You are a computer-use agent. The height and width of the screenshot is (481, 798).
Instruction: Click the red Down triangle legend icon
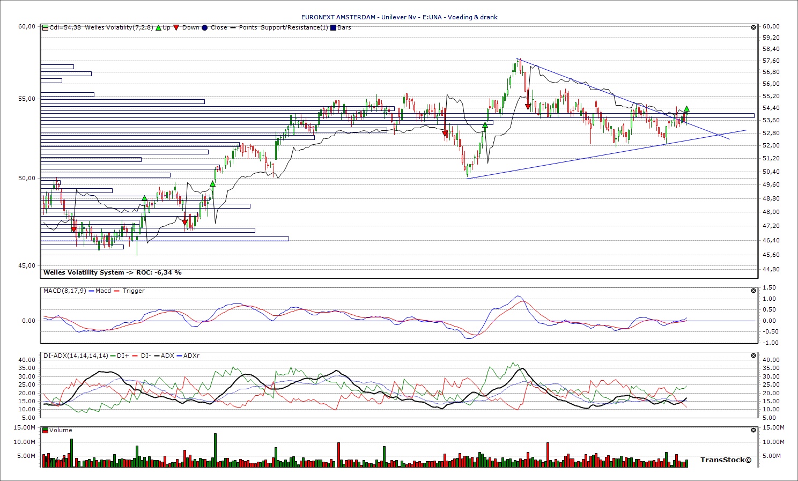tap(176, 27)
